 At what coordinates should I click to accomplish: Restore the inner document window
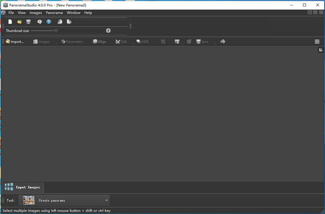[x=315, y=12]
